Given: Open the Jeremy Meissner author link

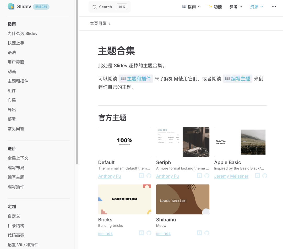Looking at the screenshot, I should point(231,176).
